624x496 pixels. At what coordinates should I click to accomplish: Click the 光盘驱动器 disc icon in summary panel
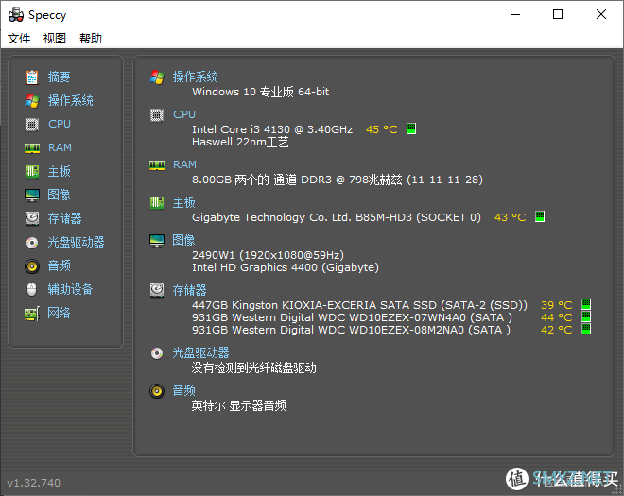157,353
